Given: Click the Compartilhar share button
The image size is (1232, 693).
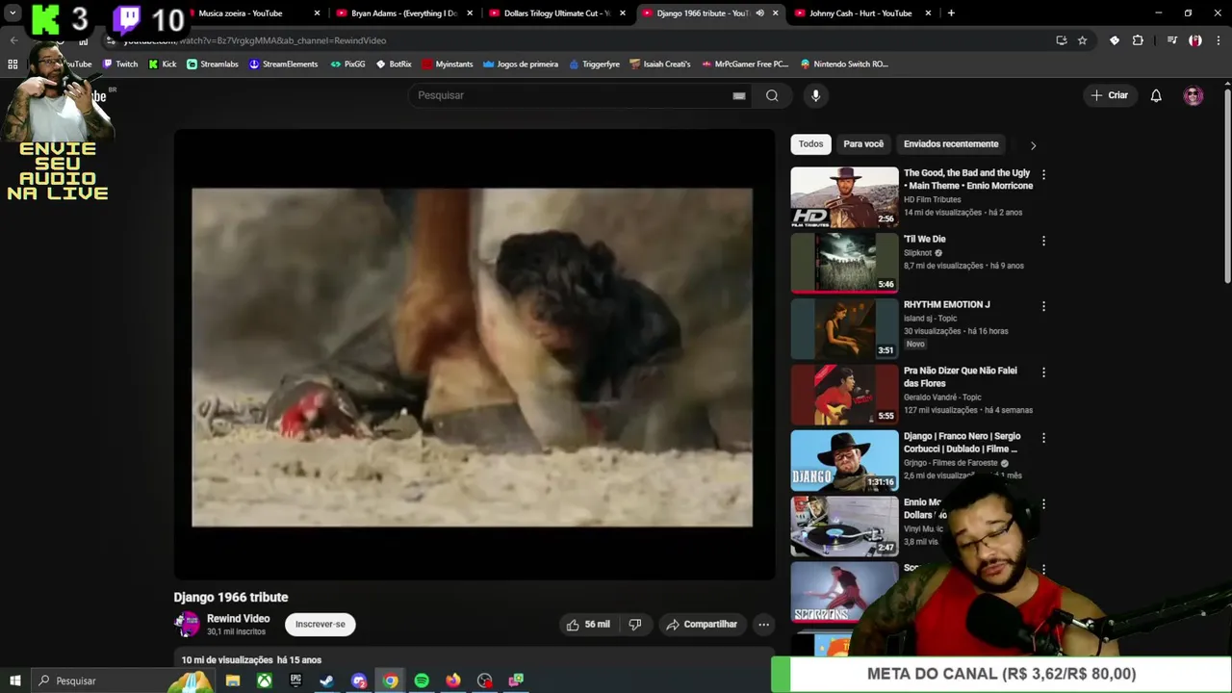Looking at the screenshot, I should (x=702, y=625).
